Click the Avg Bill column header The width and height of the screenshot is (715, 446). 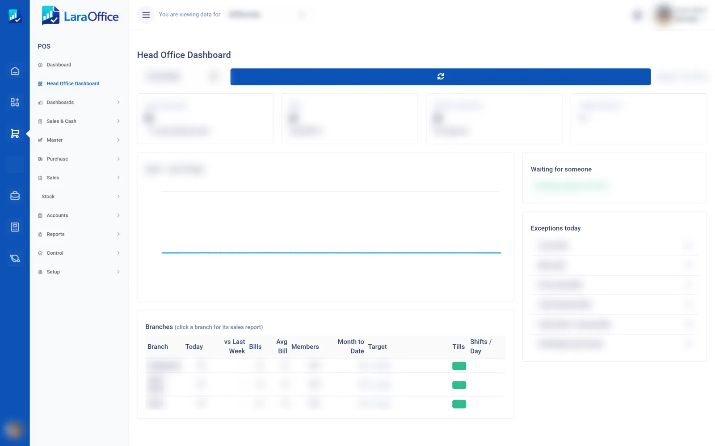click(x=282, y=347)
